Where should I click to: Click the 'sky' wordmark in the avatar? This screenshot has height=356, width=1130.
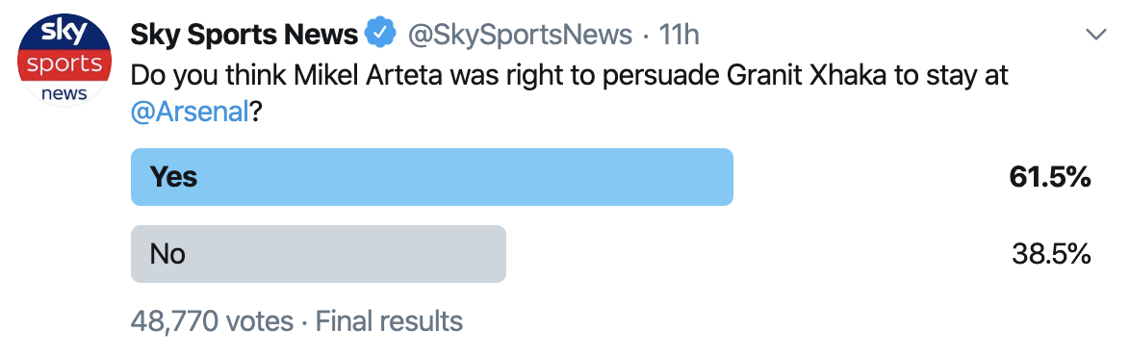pos(64,33)
